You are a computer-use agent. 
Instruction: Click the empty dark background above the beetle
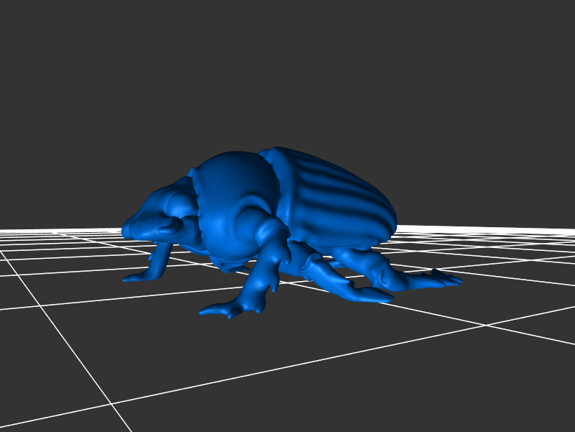click(287, 72)
